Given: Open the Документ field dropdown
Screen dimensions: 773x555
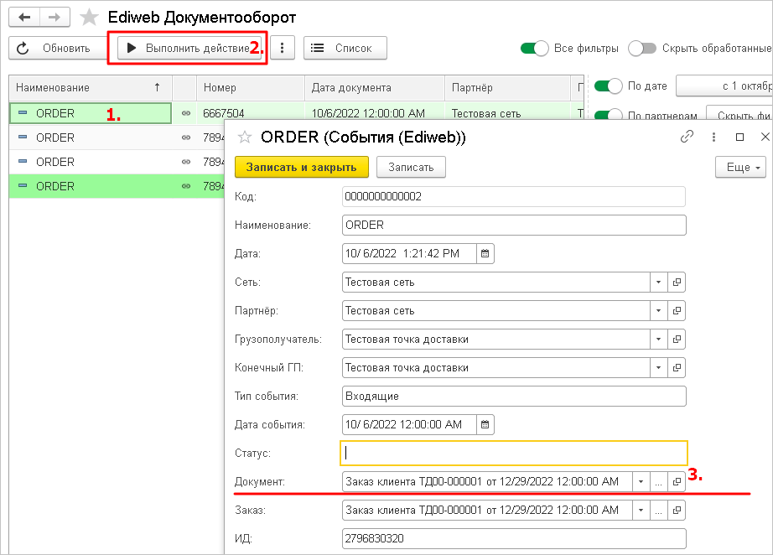Looking at the screenshot, I should click(640, 481).
